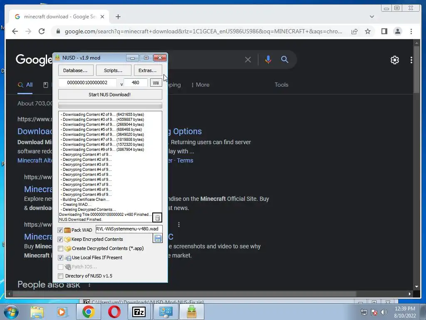Click the Wii console toggle button
426x320 pixels.
156,83
